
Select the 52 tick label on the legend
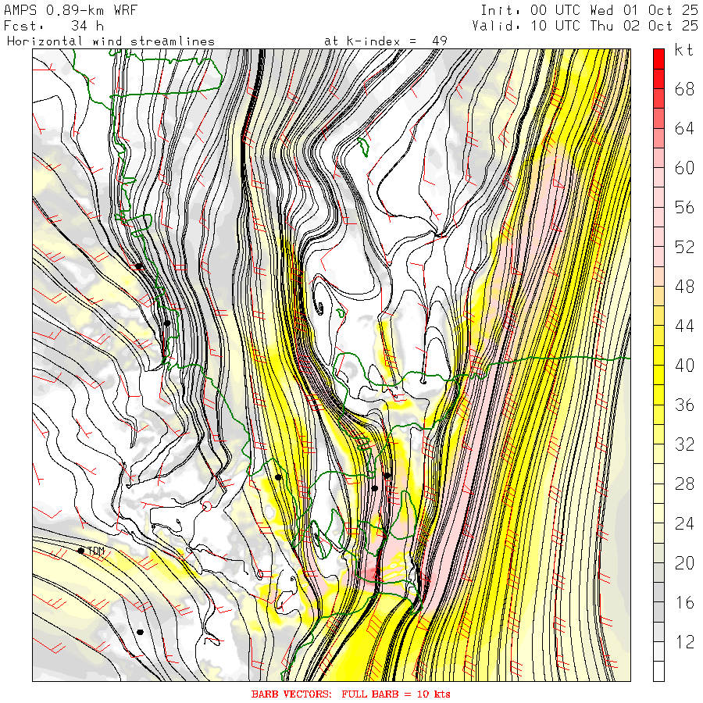684,247
